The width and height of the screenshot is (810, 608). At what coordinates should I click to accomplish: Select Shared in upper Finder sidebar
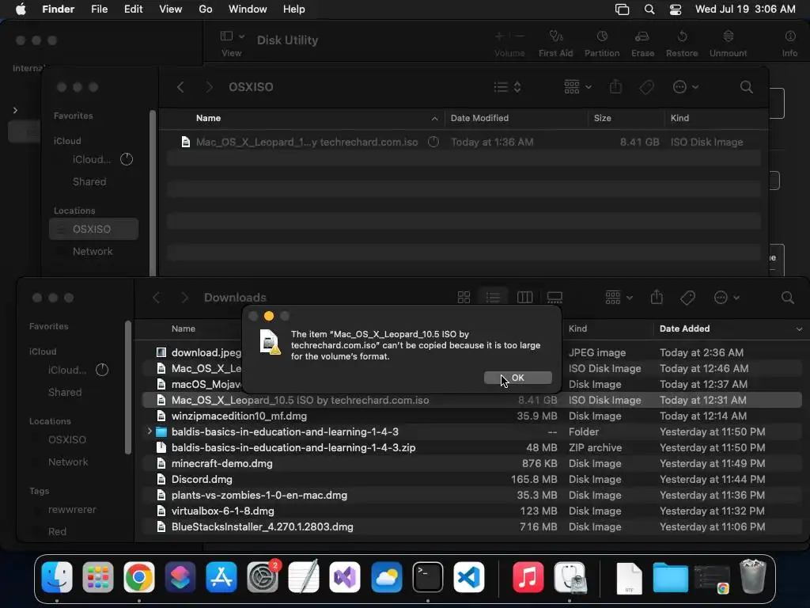click(89, 181)
